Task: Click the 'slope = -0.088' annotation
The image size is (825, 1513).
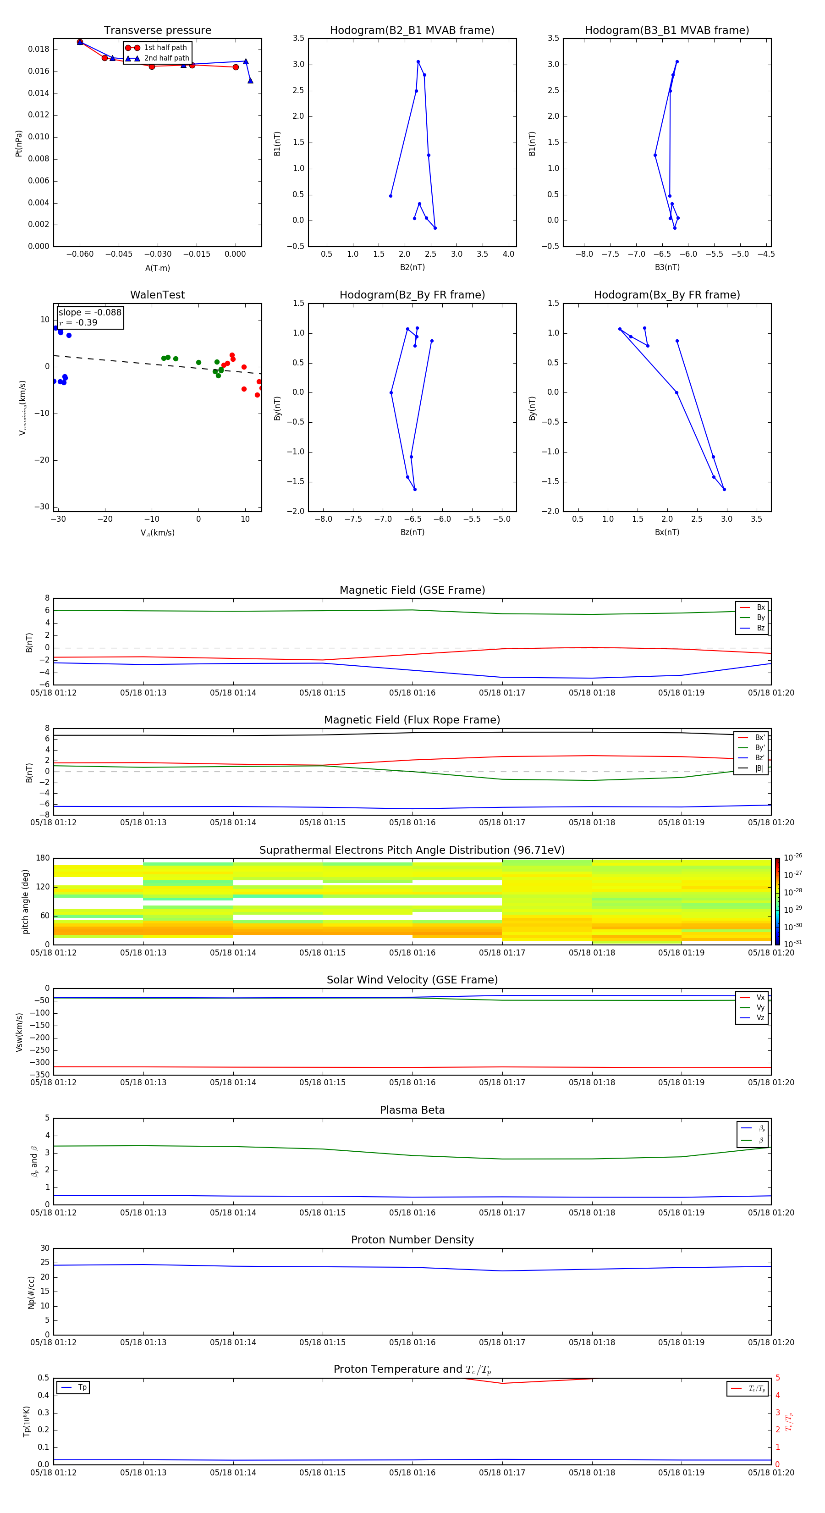Action: coord(90,313)
